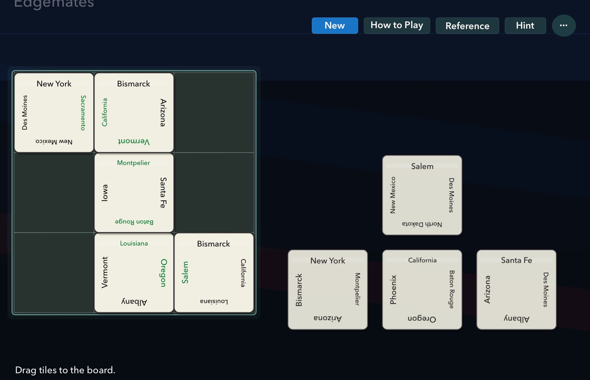Click the empty top-right board cell
This screenshot has height=380, width=590.
click(x=214, y=113)
